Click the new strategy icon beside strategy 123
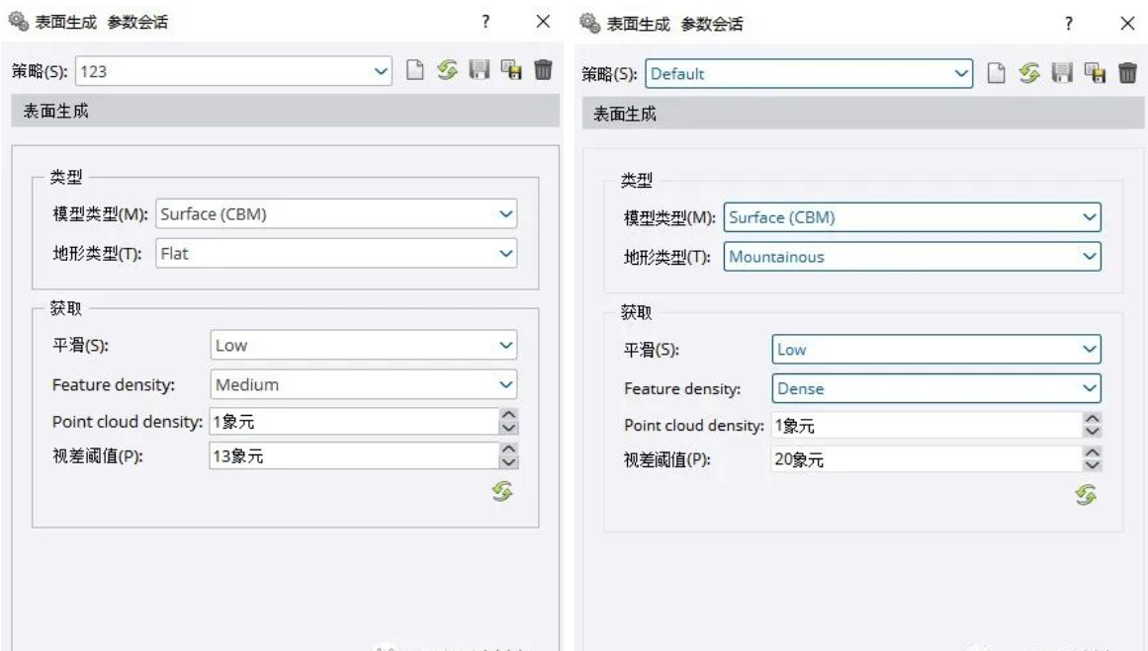The image size is (1148, 651). (x=416, y=70)
